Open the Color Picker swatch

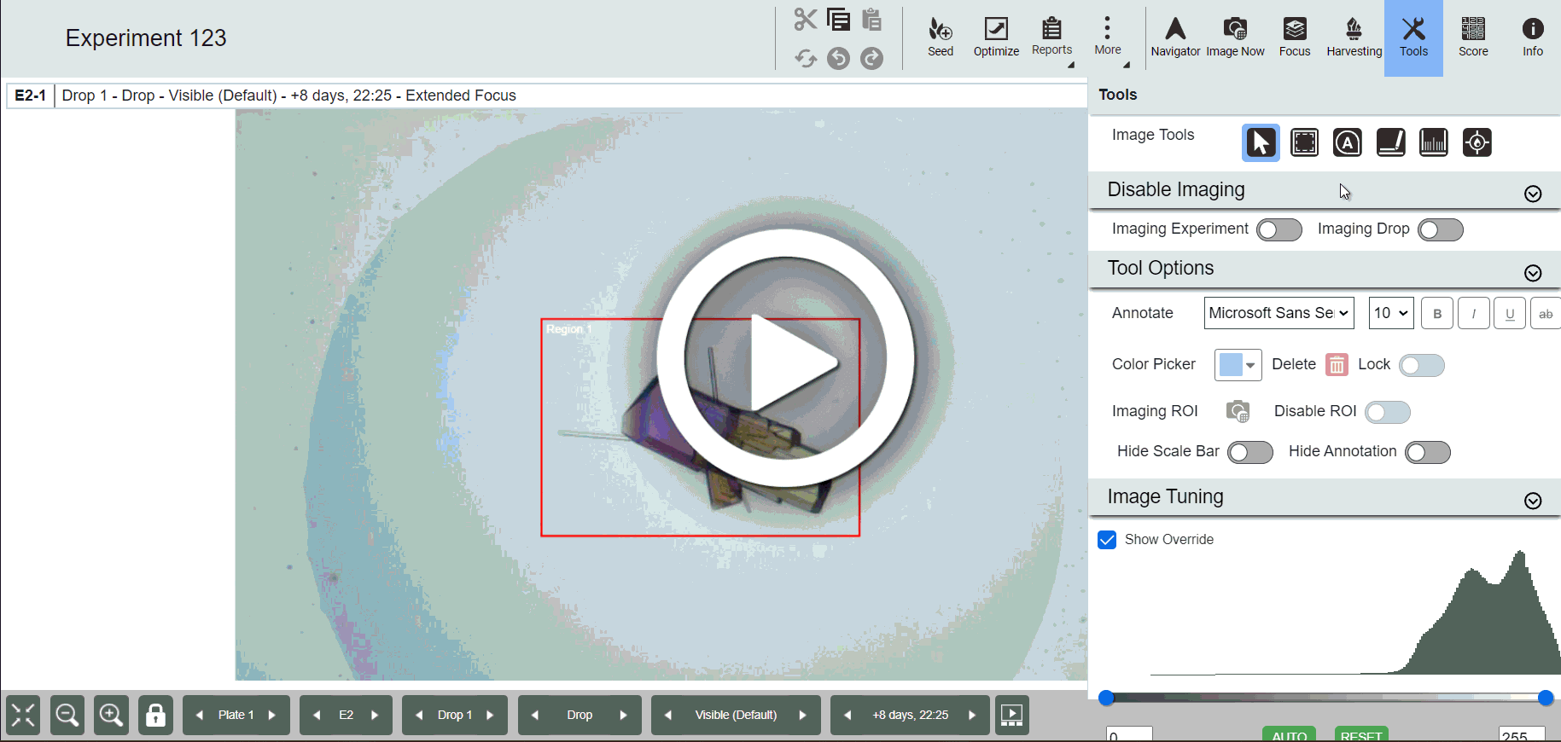point(1238,365)
